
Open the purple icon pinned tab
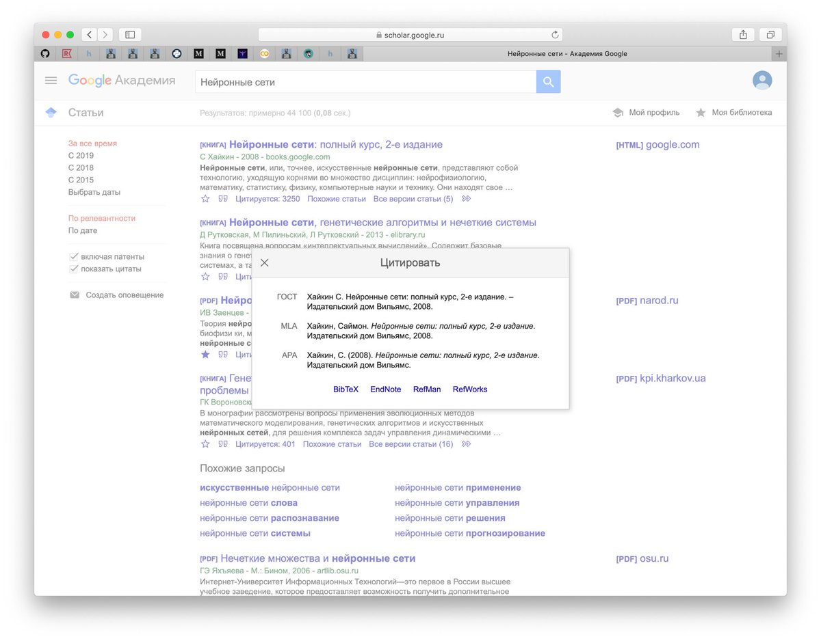tap(242, 53)
